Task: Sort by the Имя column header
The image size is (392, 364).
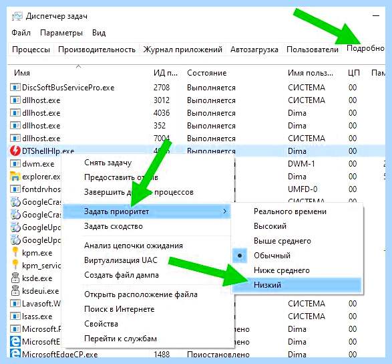Action: tap(79, 73)
